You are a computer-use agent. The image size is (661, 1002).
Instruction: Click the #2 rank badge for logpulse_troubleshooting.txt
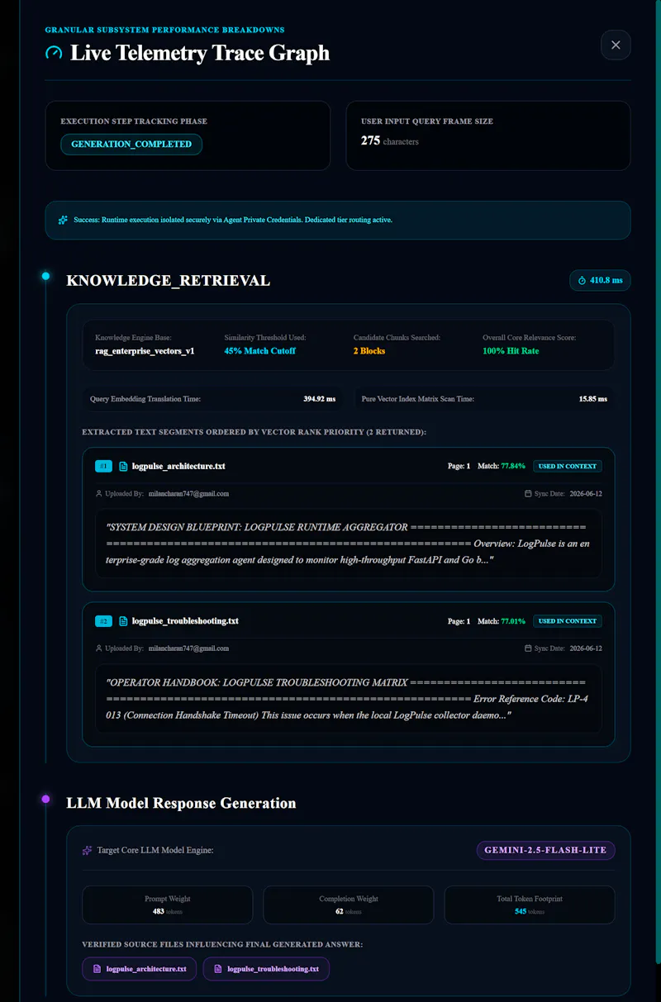tap(103, 620)
